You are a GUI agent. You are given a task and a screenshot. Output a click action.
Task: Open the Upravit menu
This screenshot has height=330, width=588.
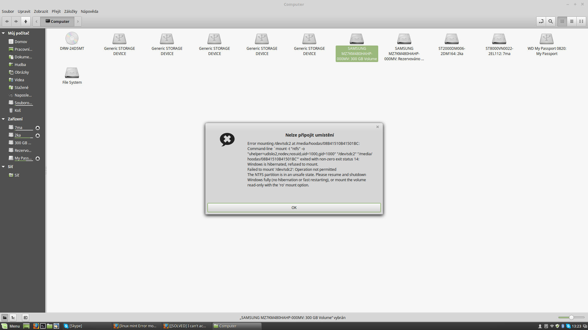pos(24,11)
